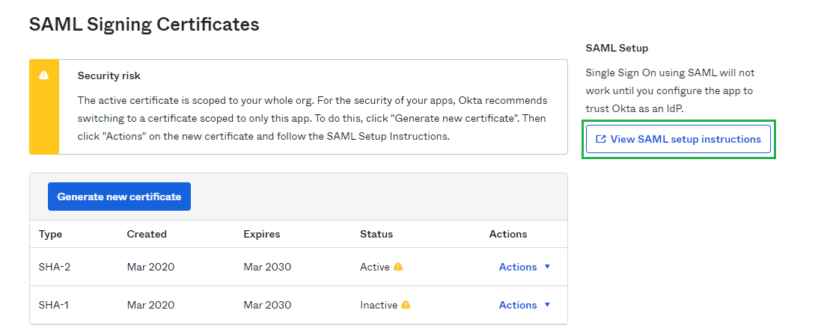Click warning icon beside Active status
This screenshot has width=830, height=334.
(398, 267)
